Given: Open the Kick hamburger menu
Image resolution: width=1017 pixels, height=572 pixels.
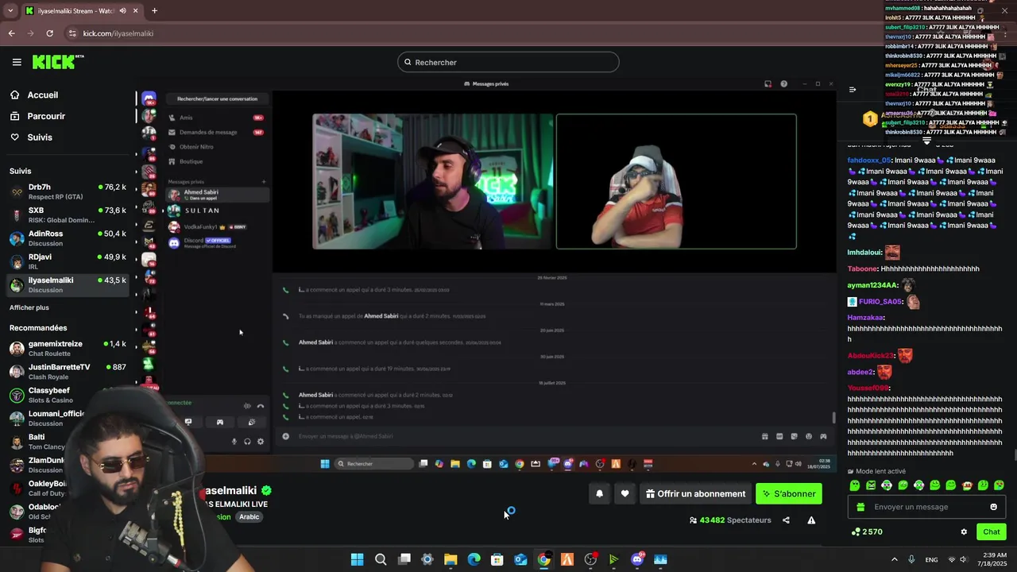Looking at the screenshot, I should [x=17, y=62].
